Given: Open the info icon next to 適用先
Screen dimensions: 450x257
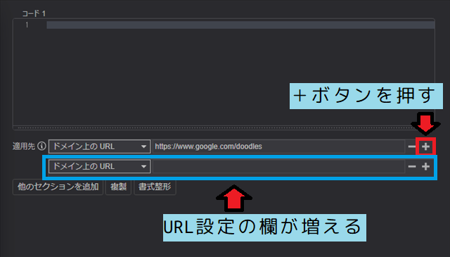Looking at the screenshot, I should tap(42, 146).
